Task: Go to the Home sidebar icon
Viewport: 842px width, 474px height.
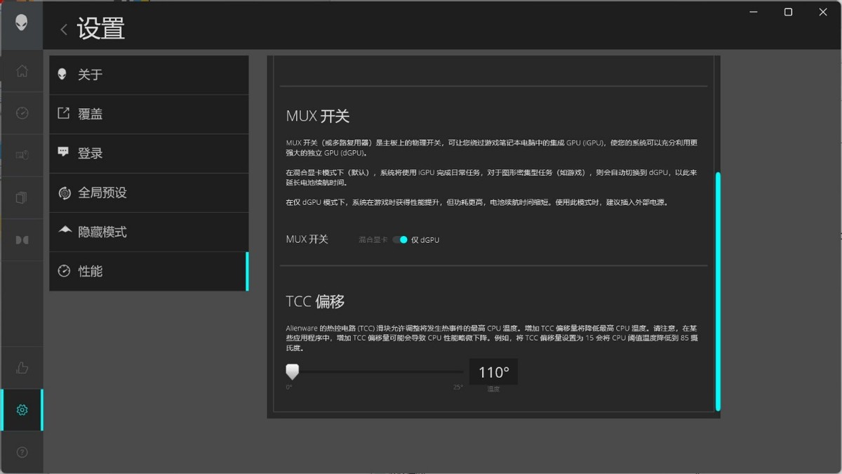Action: pyautogui.click(x=22, y=71)
